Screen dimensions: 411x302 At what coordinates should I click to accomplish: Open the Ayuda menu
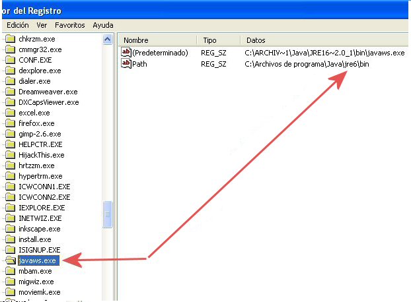pos(103,25)
